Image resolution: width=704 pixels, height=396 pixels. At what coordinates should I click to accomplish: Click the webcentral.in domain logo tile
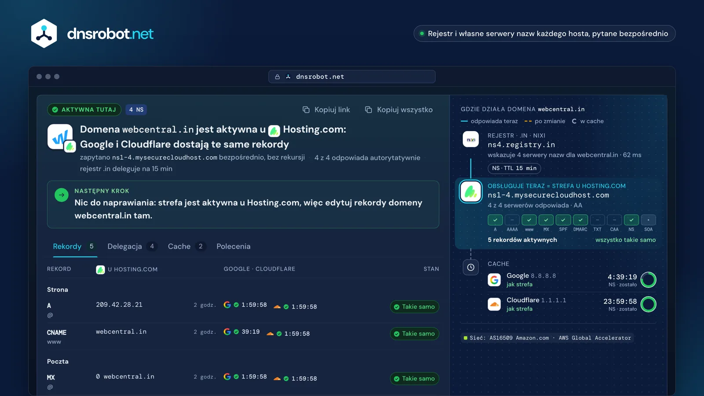tap(60, 137)
